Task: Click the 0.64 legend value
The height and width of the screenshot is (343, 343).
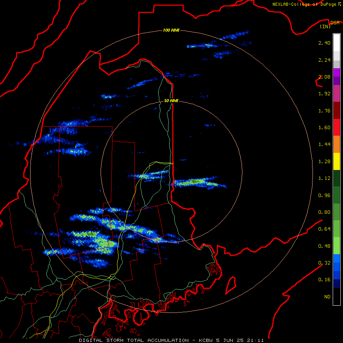Action: (324, 229)
